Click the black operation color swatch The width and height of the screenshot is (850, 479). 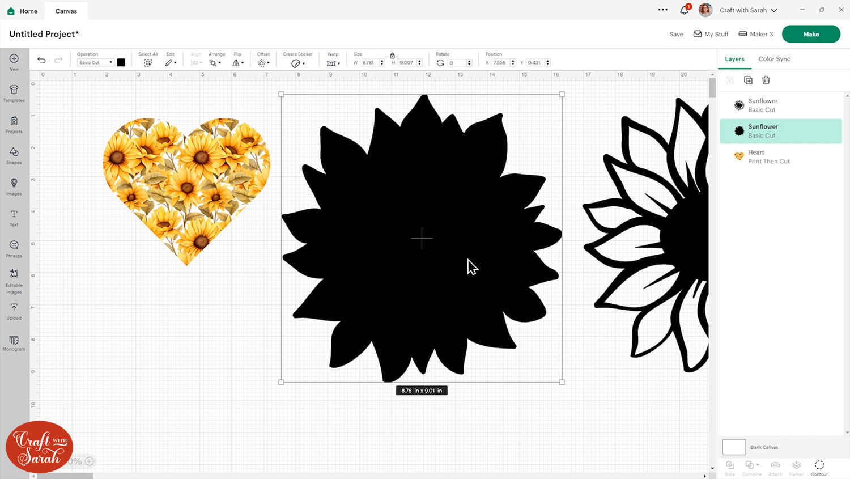click(121, 63)
